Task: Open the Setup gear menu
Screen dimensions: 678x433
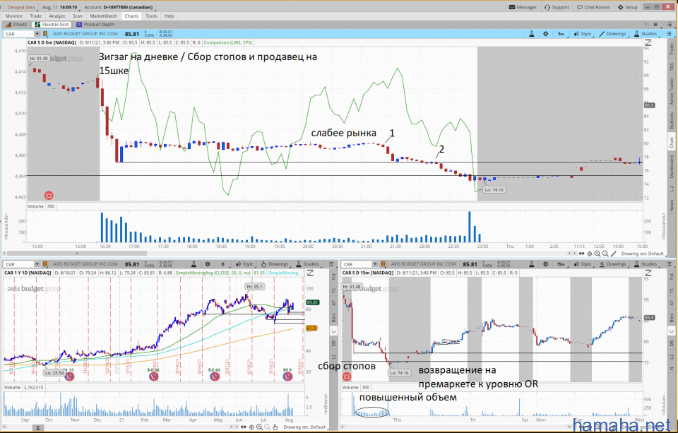Action: click(627, 7)
